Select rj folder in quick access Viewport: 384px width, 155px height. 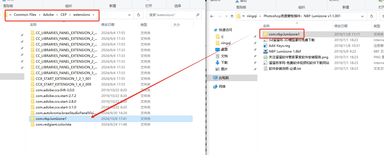point(222,36)
